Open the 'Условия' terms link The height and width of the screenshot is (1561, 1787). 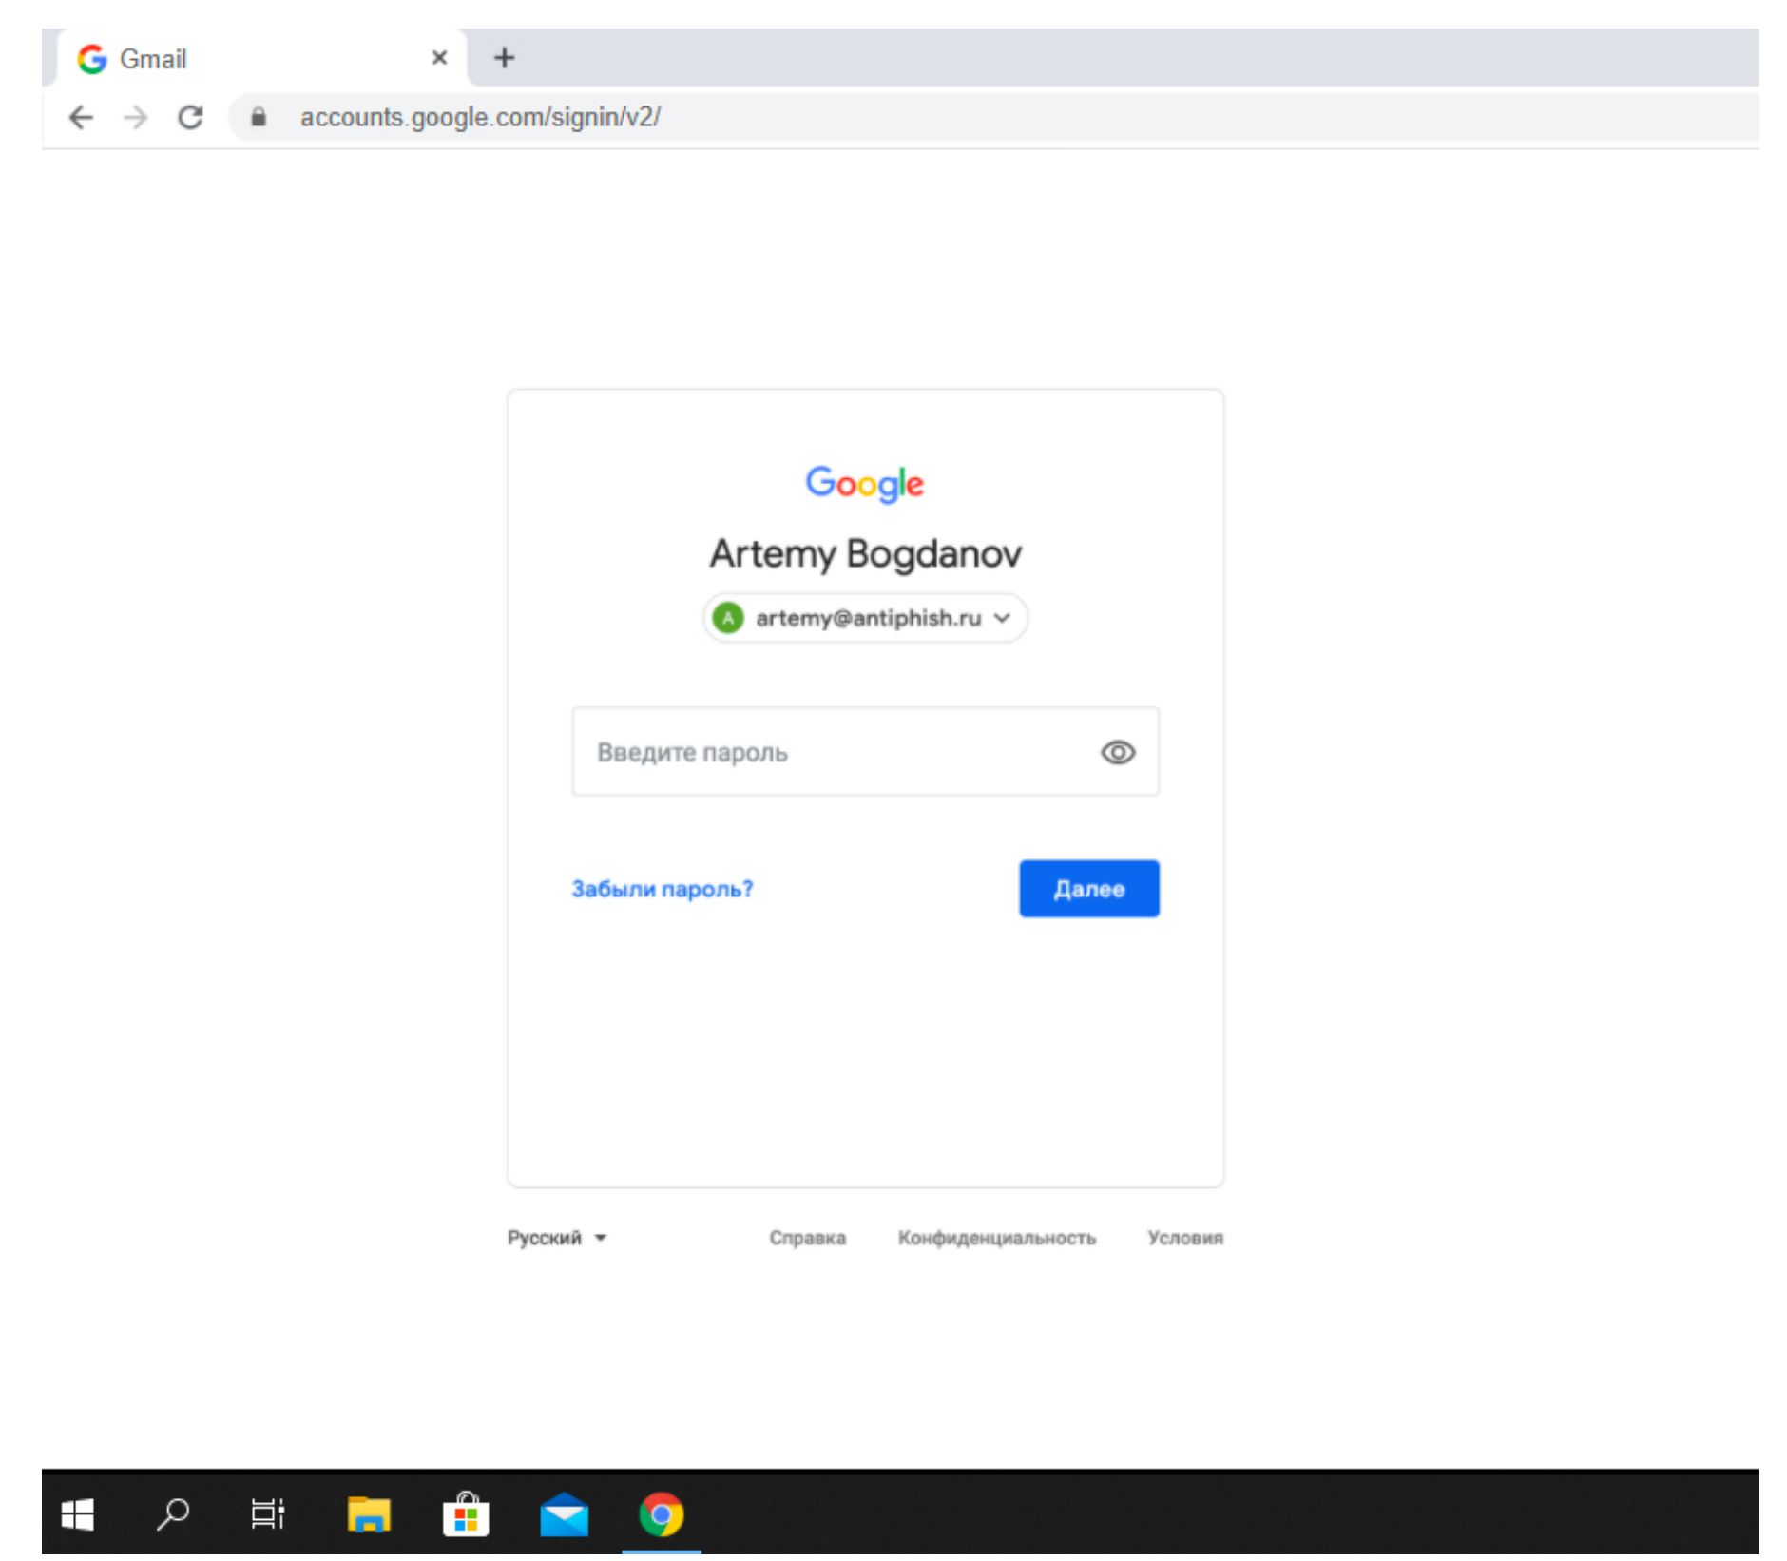click(1185, 1238)
